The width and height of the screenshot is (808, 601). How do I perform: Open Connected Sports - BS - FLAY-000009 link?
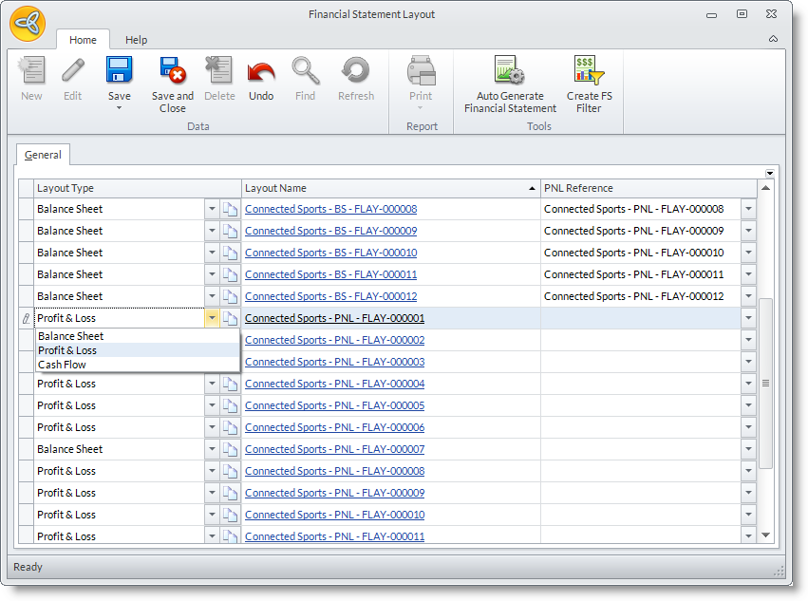[330, 231]
